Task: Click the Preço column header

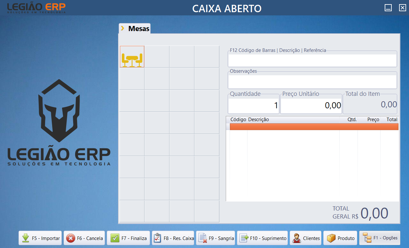Action: pos(373,120)
